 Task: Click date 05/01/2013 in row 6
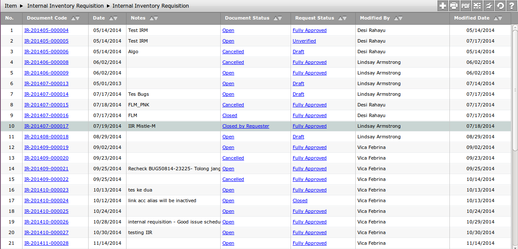[107, 83]
